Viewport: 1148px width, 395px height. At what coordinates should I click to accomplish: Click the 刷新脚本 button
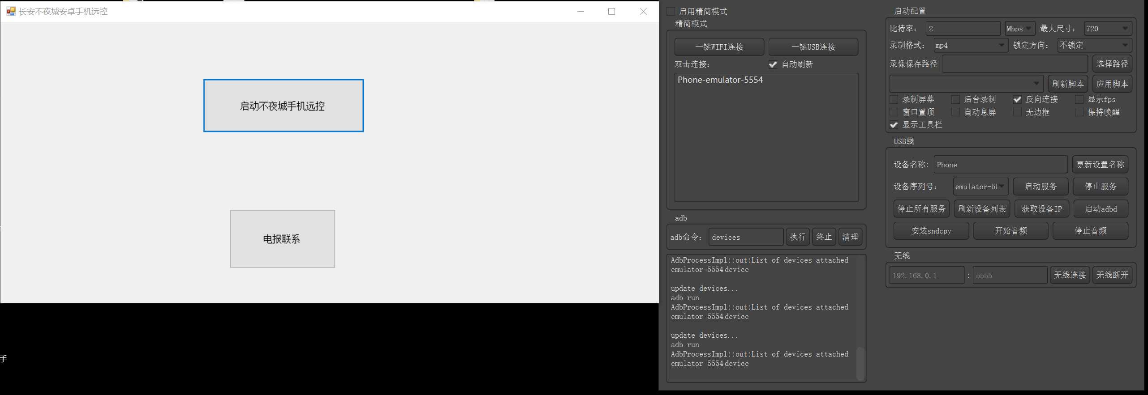[x=1068, y=84]
